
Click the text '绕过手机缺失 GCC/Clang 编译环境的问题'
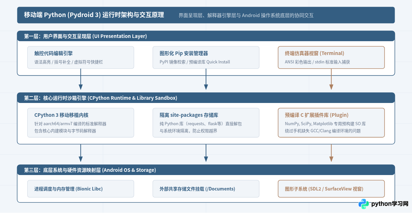click(323, 131)
